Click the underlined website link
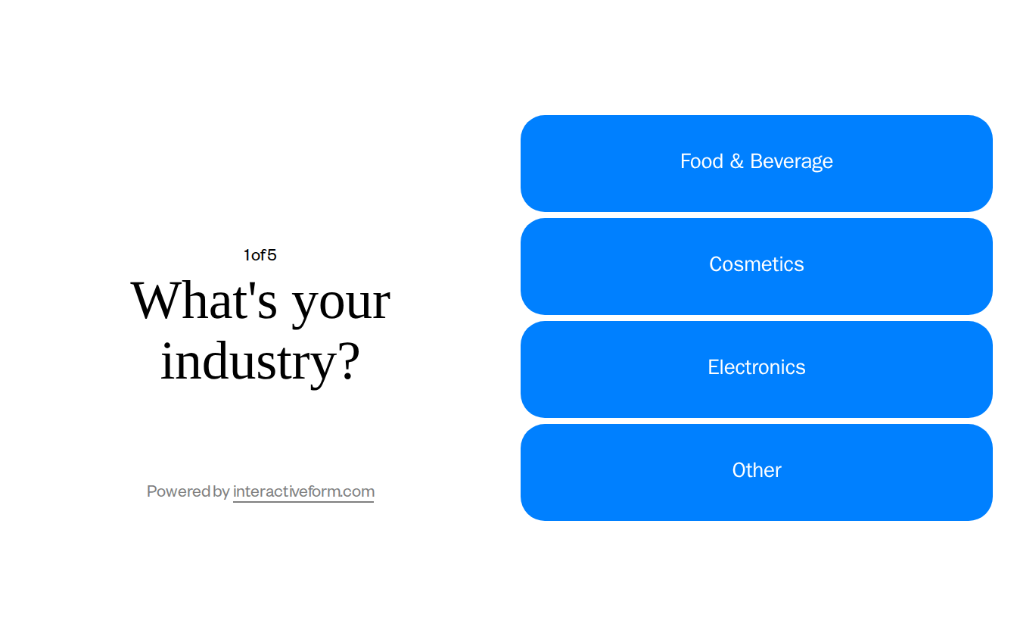 pos(303,491)
